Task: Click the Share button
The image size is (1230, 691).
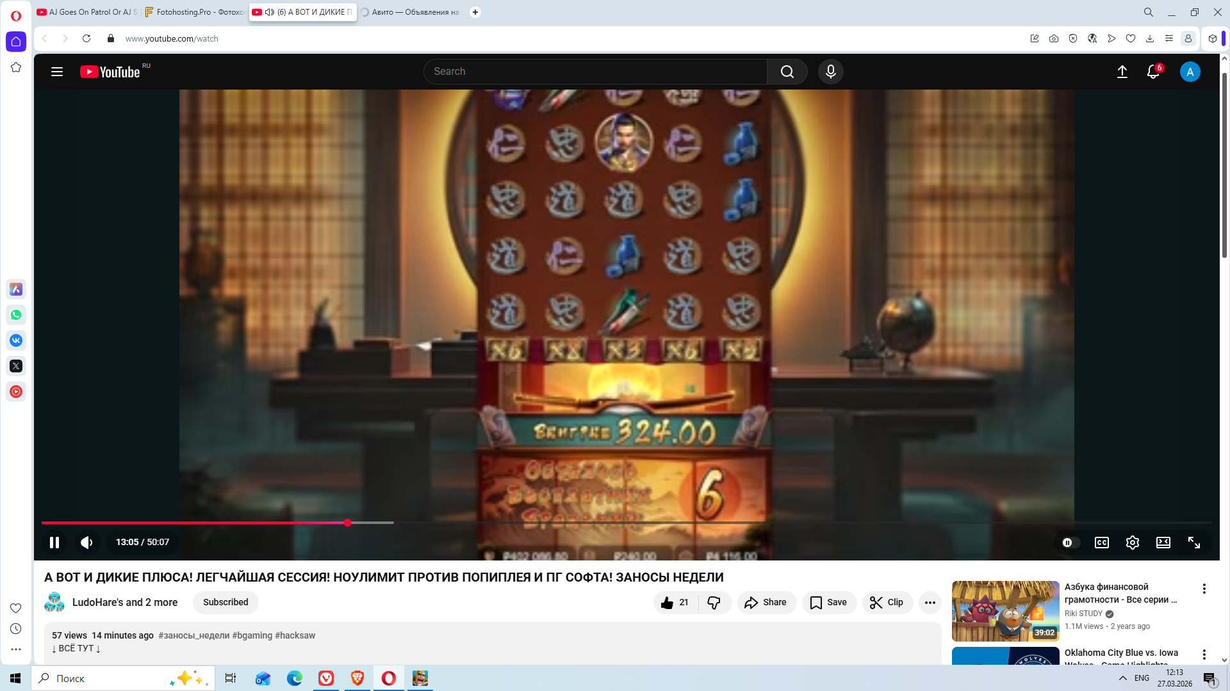Action: (766, 602)
